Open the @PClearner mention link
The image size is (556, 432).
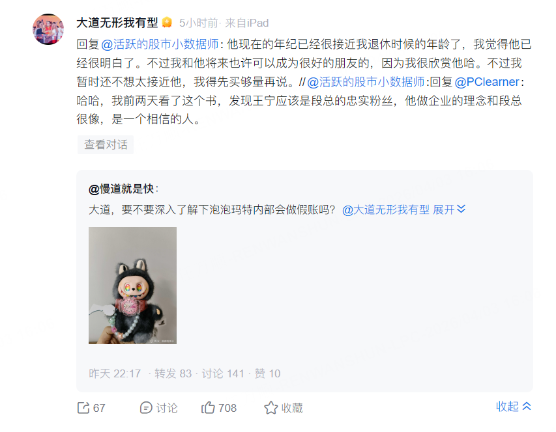[x=487, y=82]
